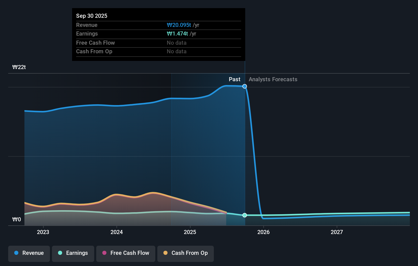Click the ₩20.095t revenue value in tooltip
This screenshot has width=418, height=266.
pyautogui.click(x=179, y=25)
